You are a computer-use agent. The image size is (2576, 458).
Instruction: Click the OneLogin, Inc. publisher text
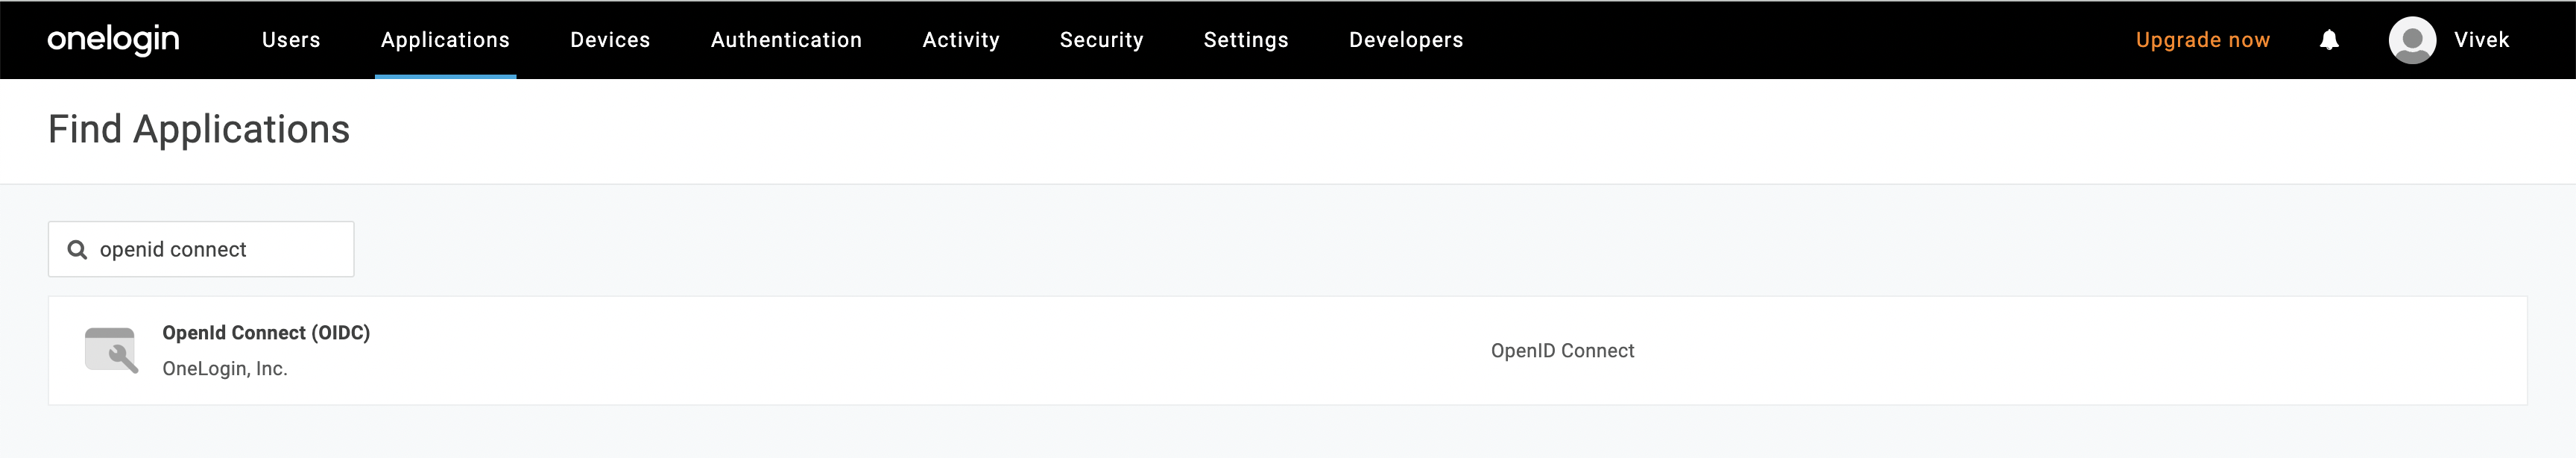tap(225, 368)
